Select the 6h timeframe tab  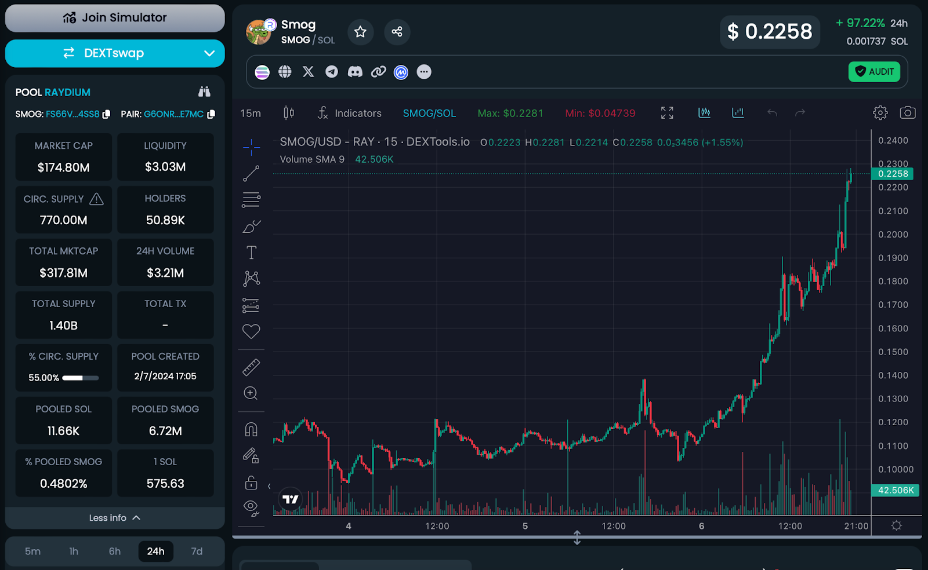[x=115, y=551]
